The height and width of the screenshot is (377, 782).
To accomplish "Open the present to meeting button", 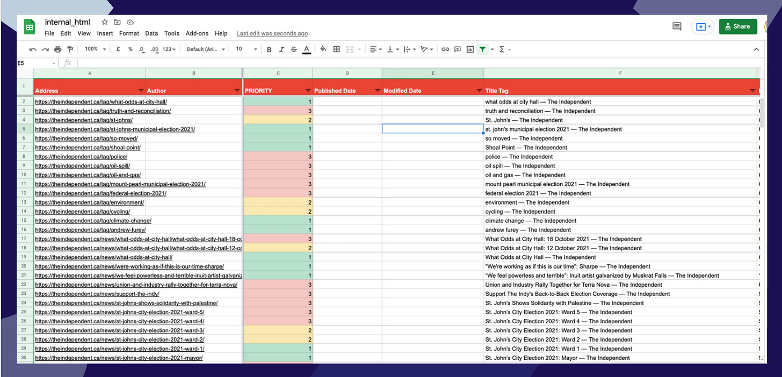I will (x=703, y=26).
